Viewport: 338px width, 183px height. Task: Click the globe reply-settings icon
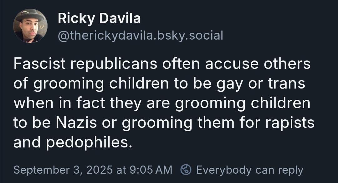(186, 170)
